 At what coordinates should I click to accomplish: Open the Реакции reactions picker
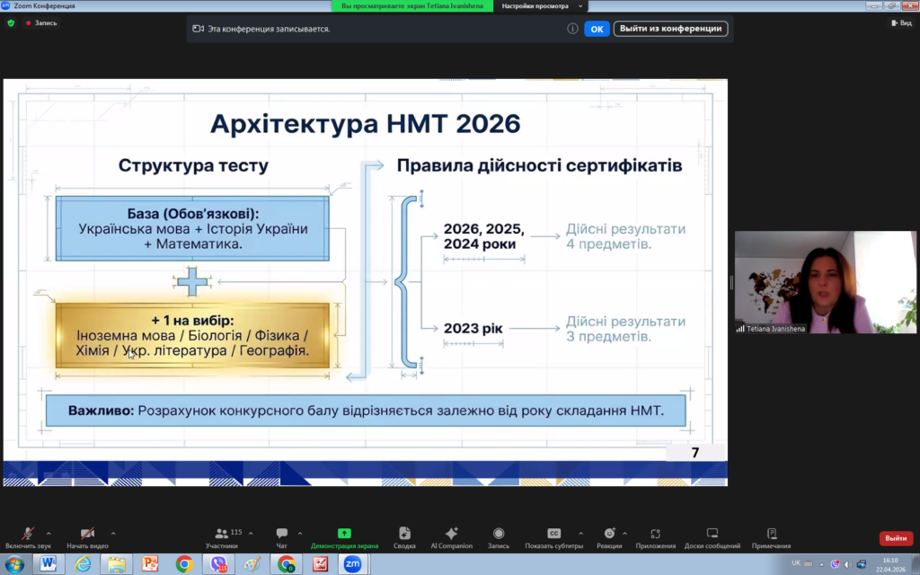pyautogui.click(x=609, y=535)
